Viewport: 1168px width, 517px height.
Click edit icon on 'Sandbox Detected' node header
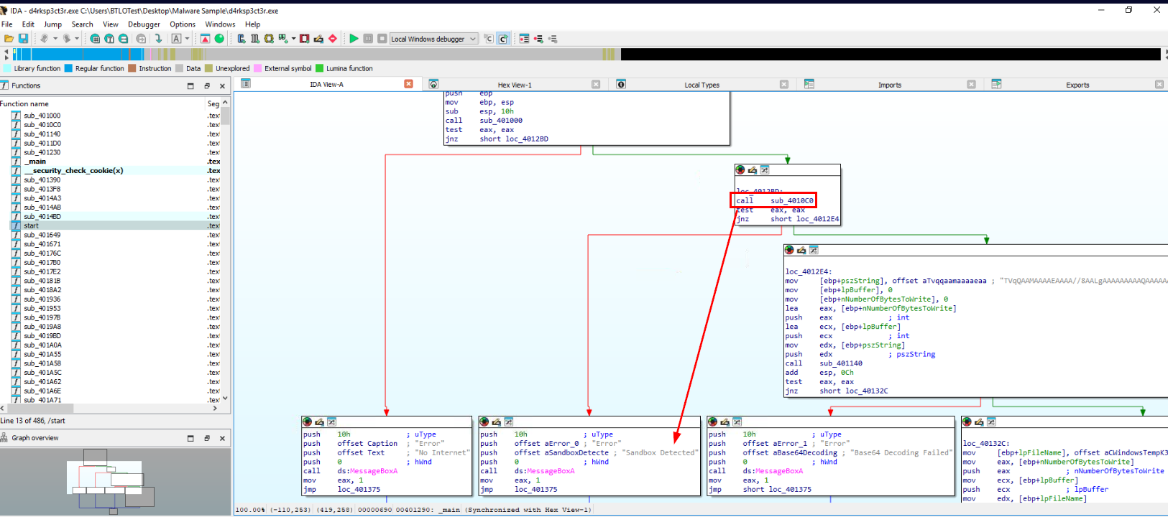pyautogui.click(x=496, y=421)
